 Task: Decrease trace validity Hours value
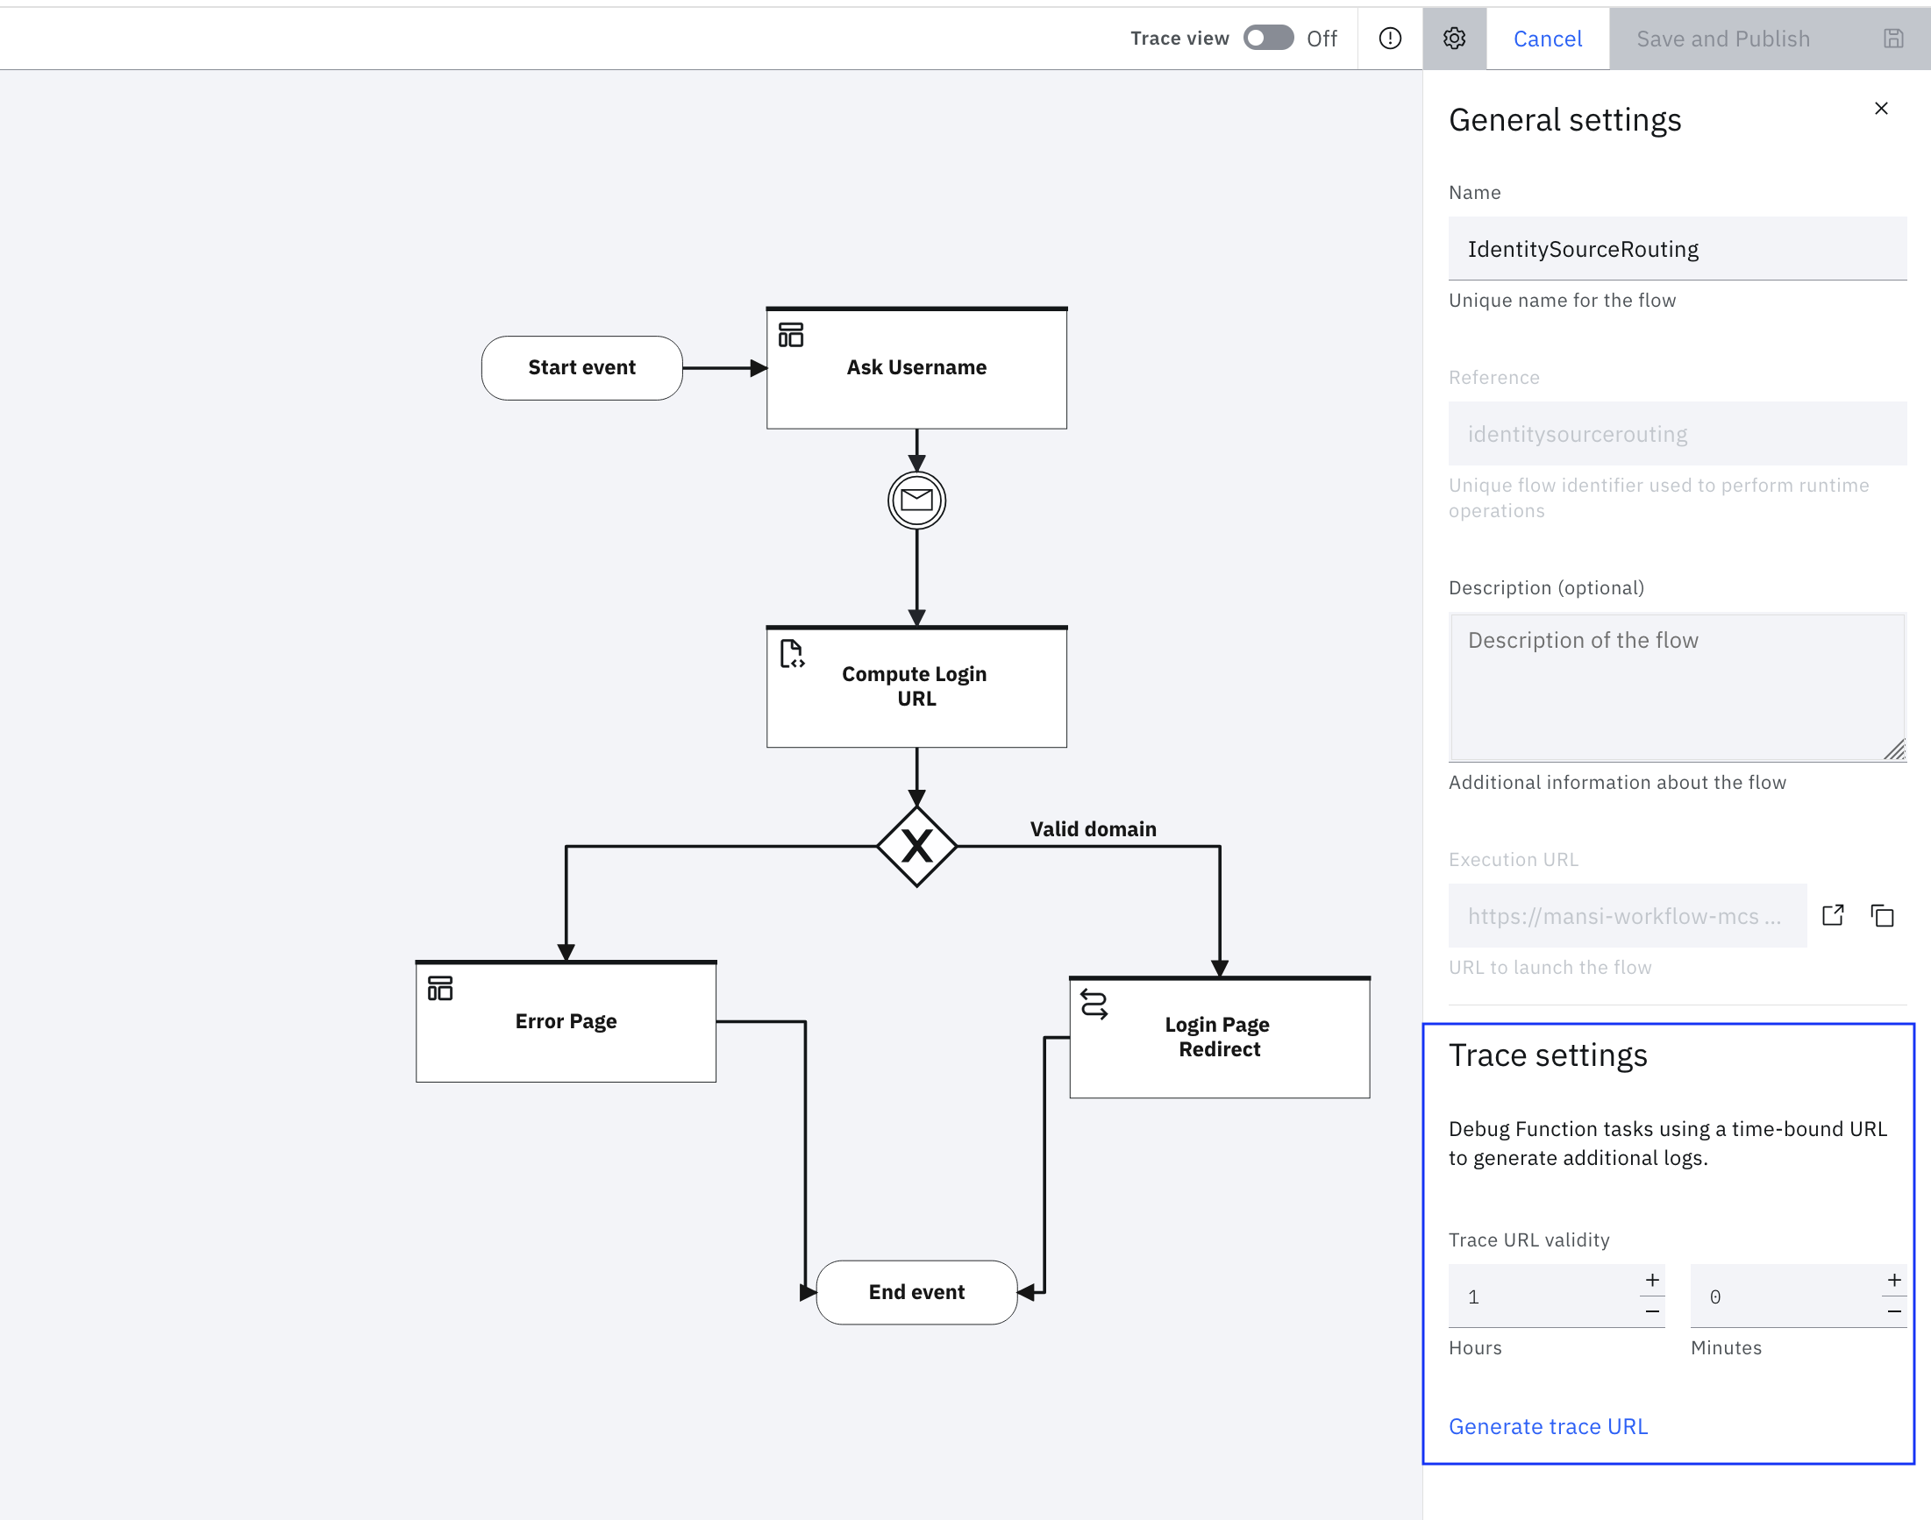pos(1651,1311)
